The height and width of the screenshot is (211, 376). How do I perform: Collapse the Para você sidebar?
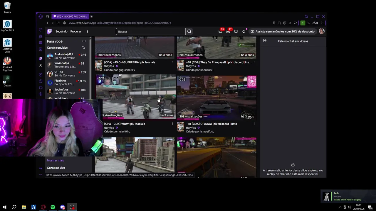(x=84, y=41)
